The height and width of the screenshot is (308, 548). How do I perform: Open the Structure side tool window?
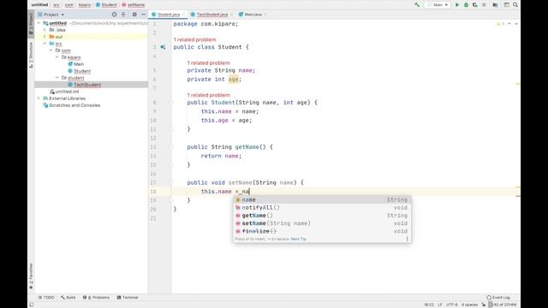click(x=31, y=55)
